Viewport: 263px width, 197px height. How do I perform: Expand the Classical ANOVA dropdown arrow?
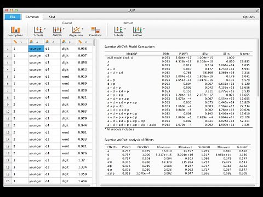tap(64, 29)
